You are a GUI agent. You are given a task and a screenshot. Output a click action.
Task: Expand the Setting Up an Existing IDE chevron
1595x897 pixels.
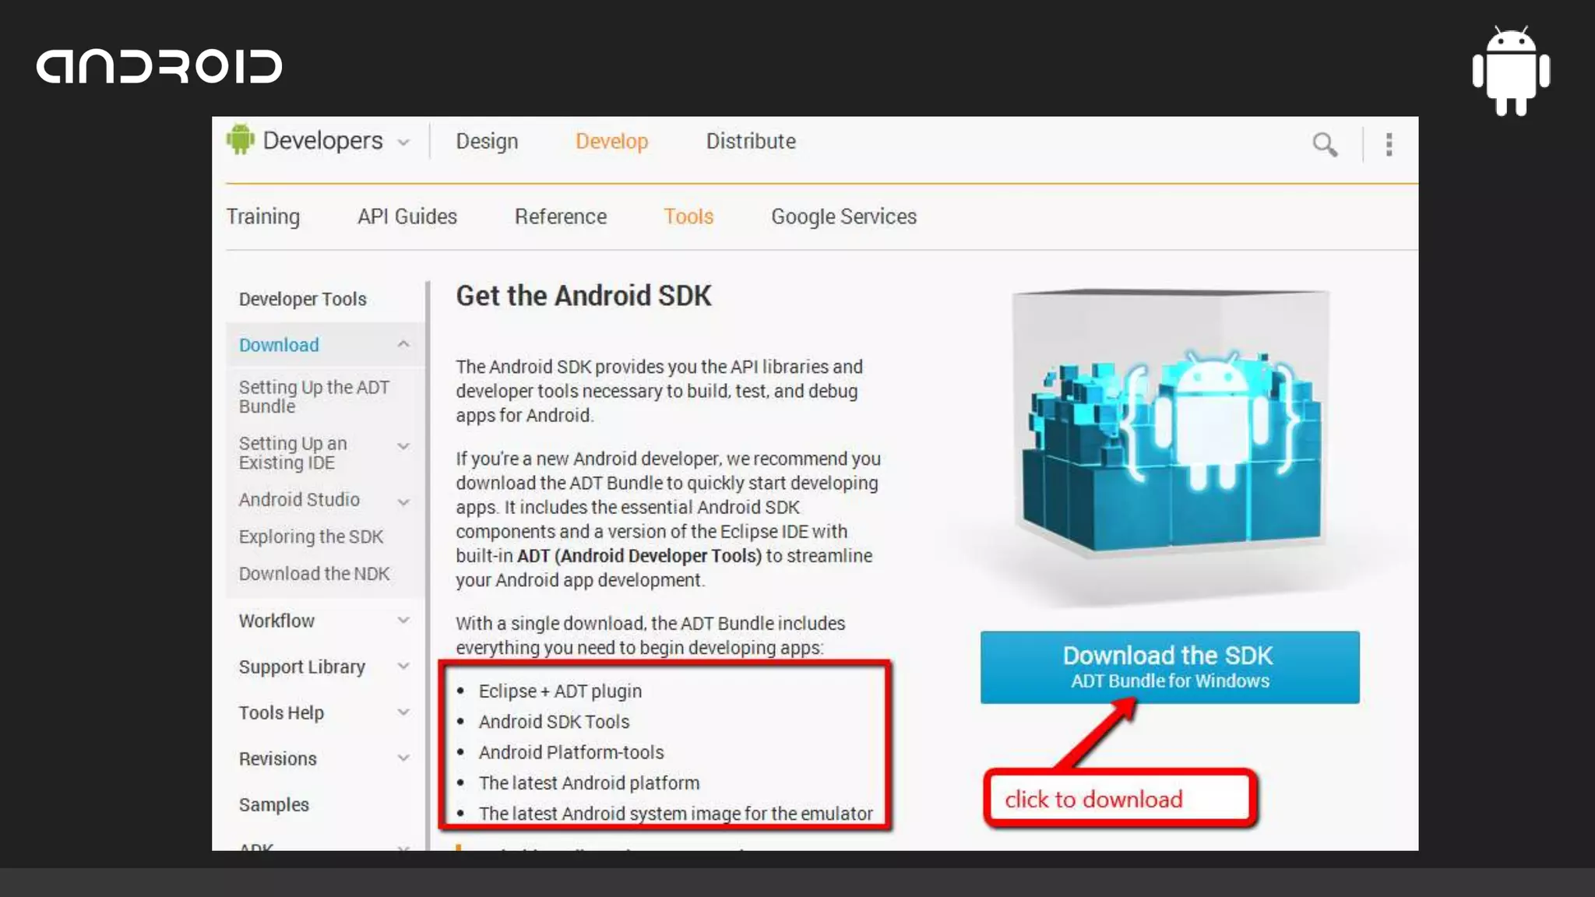[x=403, y=446]
